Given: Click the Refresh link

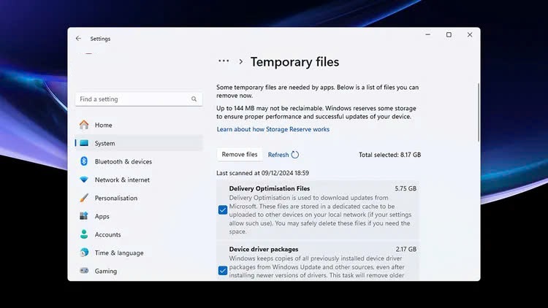Looking at the screenshot, I should click(278, 155).
